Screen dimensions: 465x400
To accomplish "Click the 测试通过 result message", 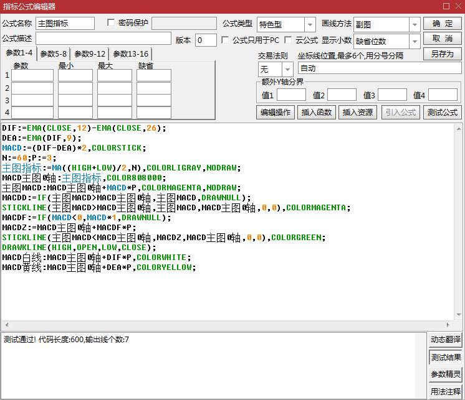I will tap(66, 340).
